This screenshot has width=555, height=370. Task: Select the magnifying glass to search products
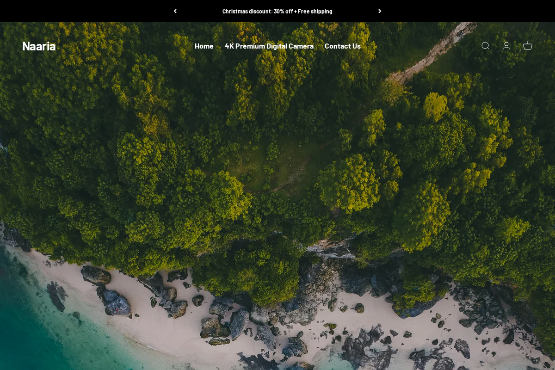click(485, 46)
